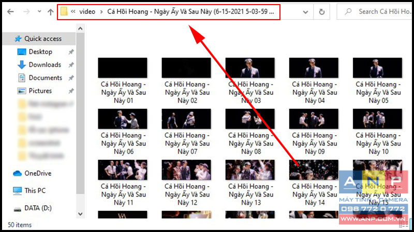Click the folder icon in address bar
This screenshot has width=414, height=232.
click(x=64, y=11)
